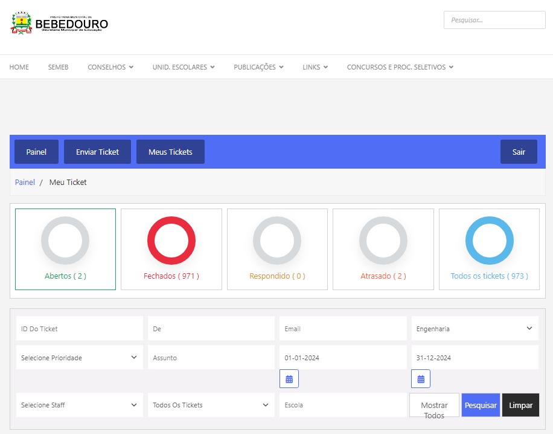This screenshot has width=553, height=434.
Task: Go to Painel breadcrumb link
Action: point(25,182)
